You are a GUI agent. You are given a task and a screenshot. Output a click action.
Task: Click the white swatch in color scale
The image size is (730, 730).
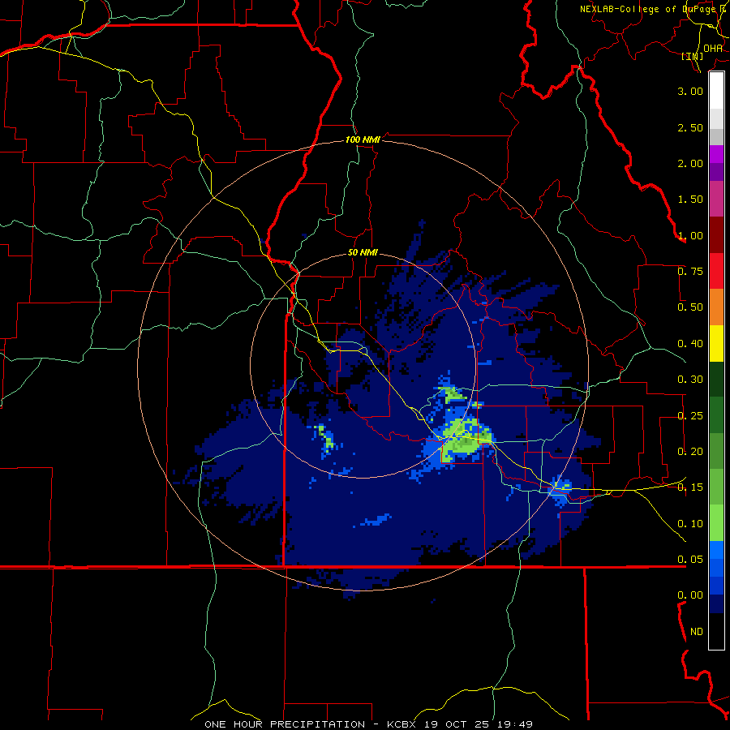[x=716, y=91]
